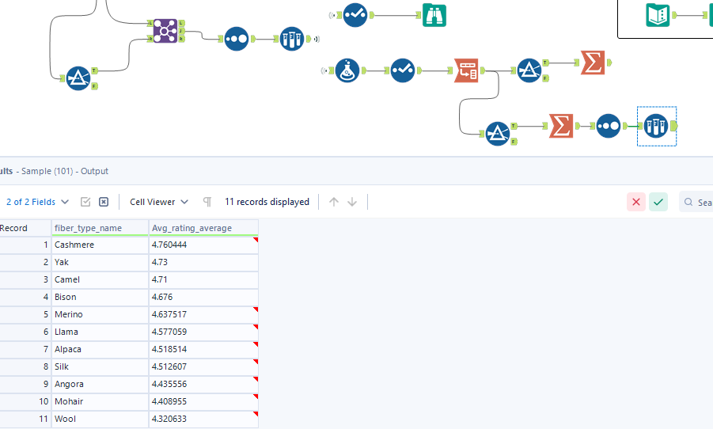713x429 pixels.
Task: Click the select all fields checkmark icon
Action: click(x=85, y=202)
